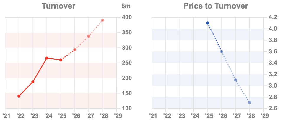Click the '28 forecast Turnover point
The image size is (283, 124).
(x=103, y=20)
